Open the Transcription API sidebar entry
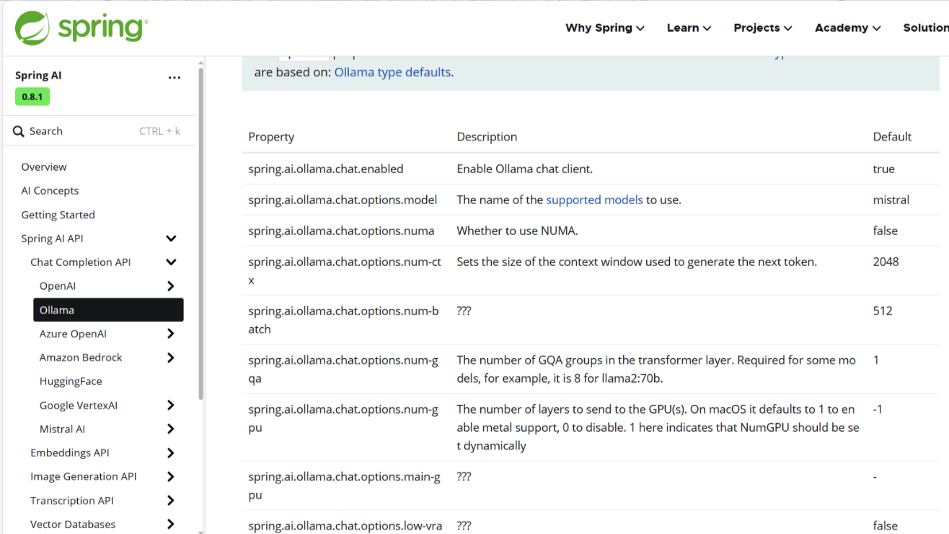This screenshot has width=949, height=534. point(72,500)
